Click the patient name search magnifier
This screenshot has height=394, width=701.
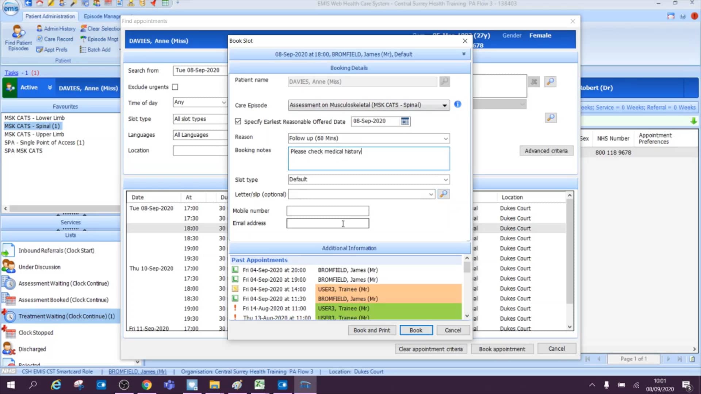click(x=444, y=82)
